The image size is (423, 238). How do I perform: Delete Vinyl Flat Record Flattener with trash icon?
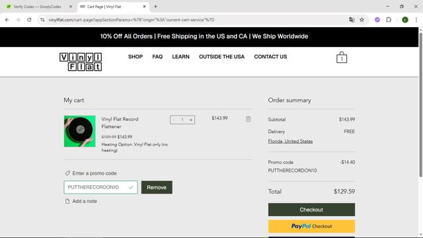pyautogui.click(x=249, y=119)
